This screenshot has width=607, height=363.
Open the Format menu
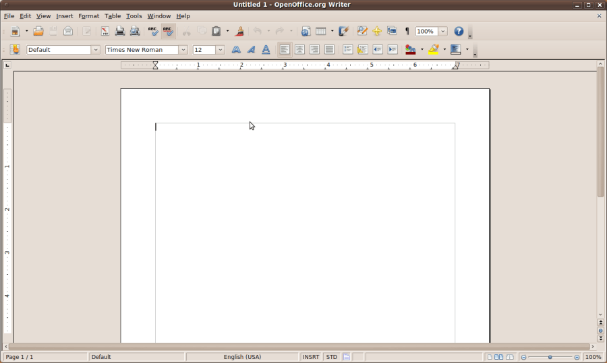click(88, 15)
